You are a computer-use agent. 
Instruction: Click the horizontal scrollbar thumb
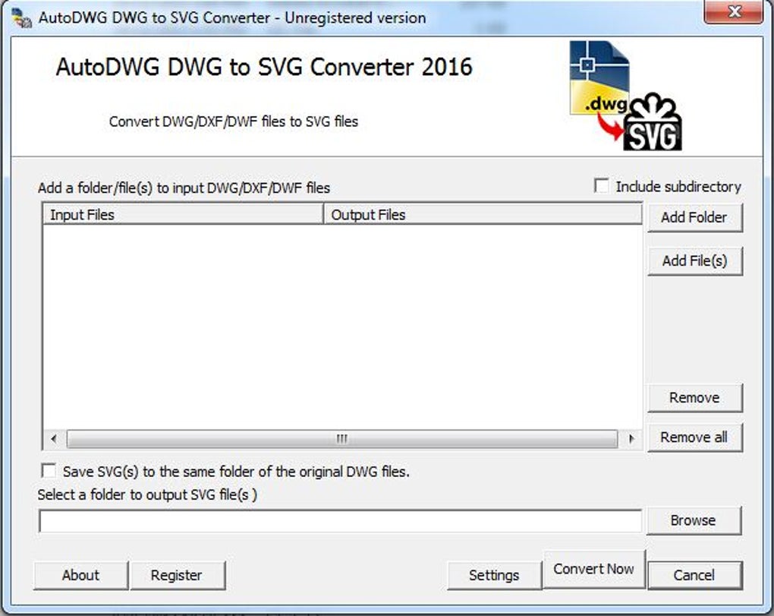(342, 439)
